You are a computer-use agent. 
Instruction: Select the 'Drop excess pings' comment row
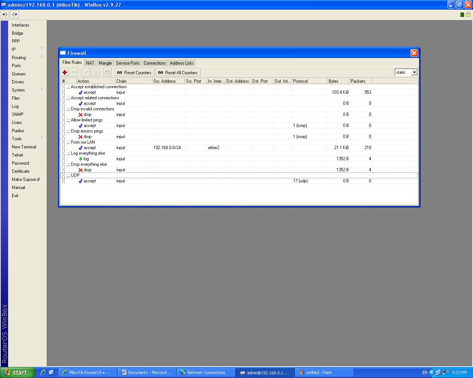239,131
